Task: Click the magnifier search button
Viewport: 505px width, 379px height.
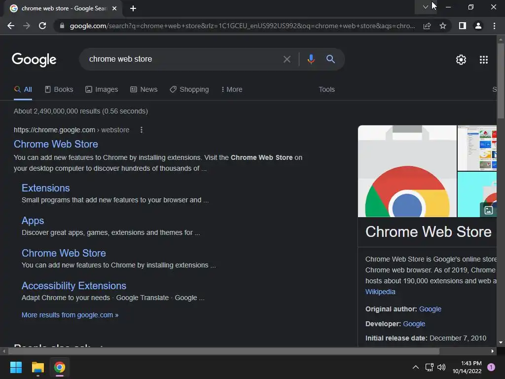Action: pos(330,59)
